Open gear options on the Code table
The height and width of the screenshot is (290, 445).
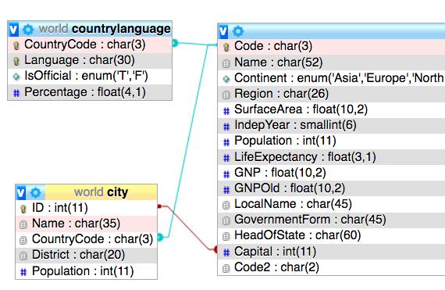click(x=238, y=31)
